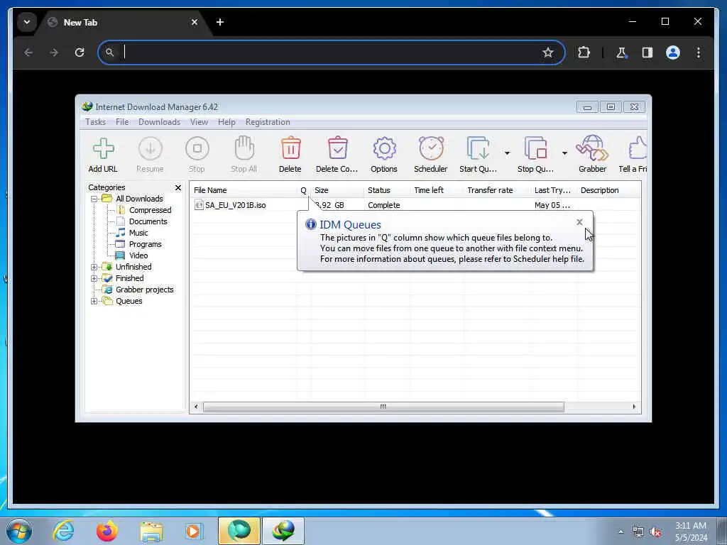Click the Complete status cell
The image size is (727, 545).
[x=383, y=205]
